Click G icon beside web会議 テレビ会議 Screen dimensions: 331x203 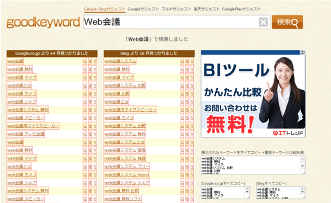[x=85, y=134]
